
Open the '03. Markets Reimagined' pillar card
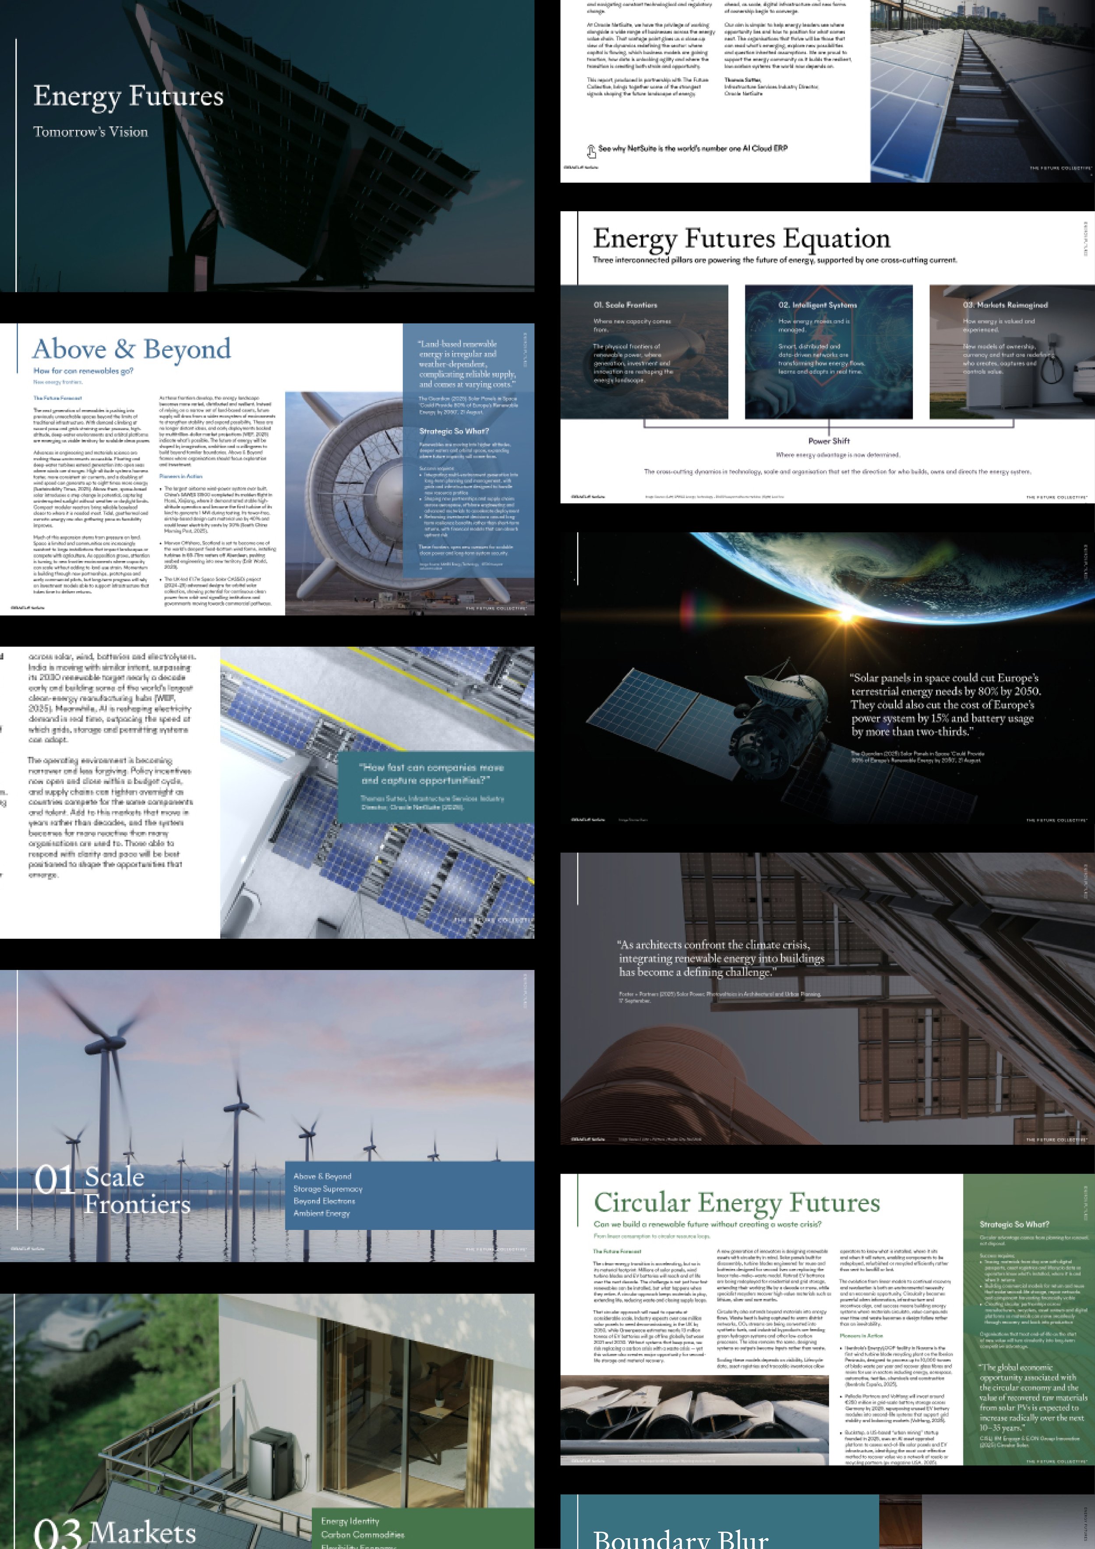[1012, 351]
